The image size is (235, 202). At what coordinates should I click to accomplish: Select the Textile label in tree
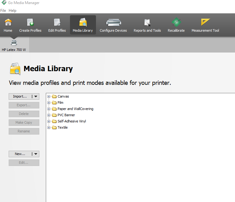pyautogui.click(x=63, y=127)
